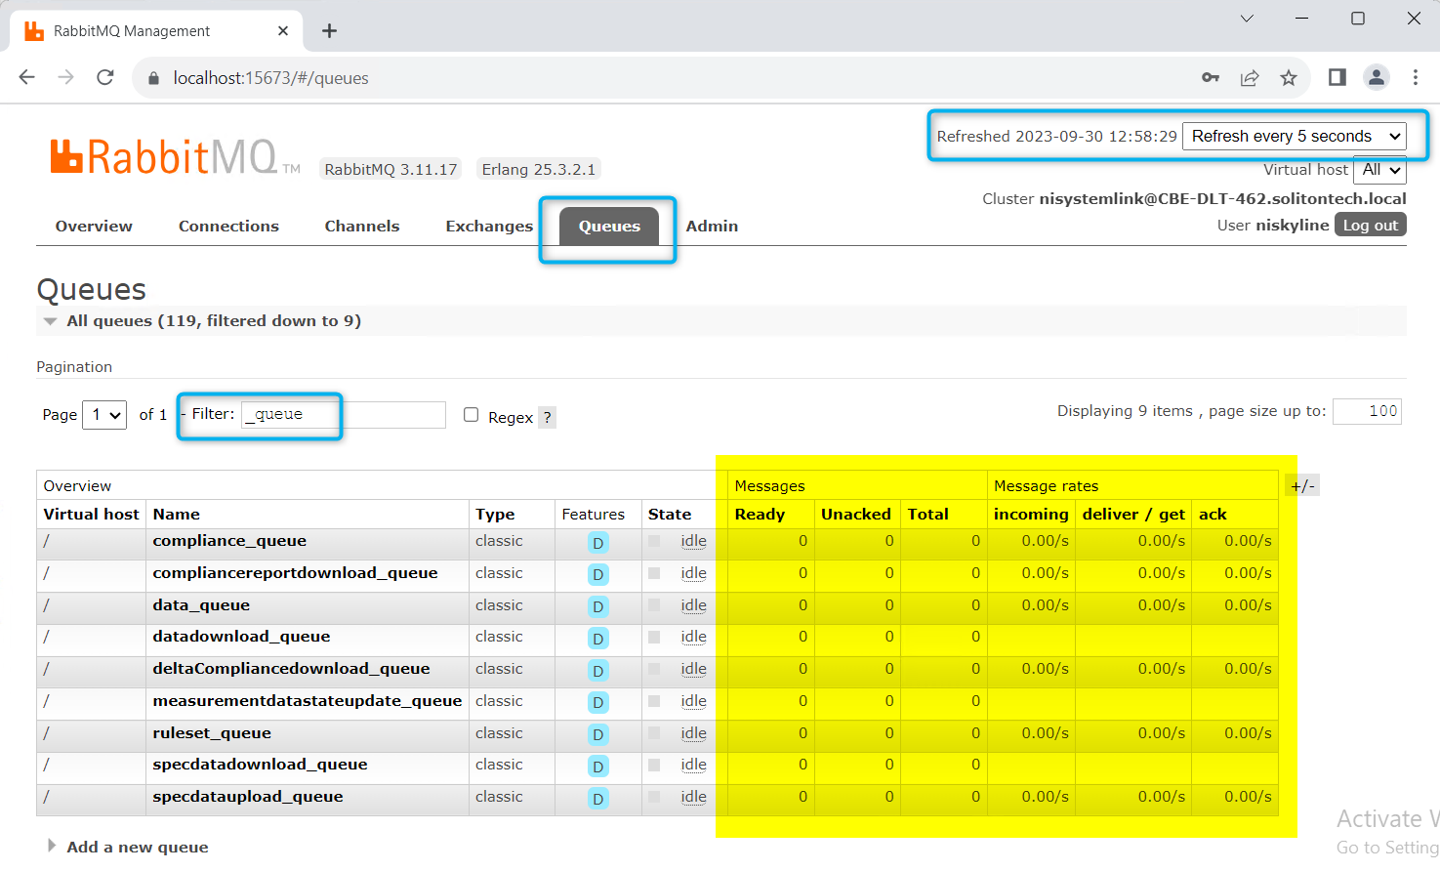Open the compliance_queue details
This screenshot has width=1440, height=871.
tap(229, 541)
